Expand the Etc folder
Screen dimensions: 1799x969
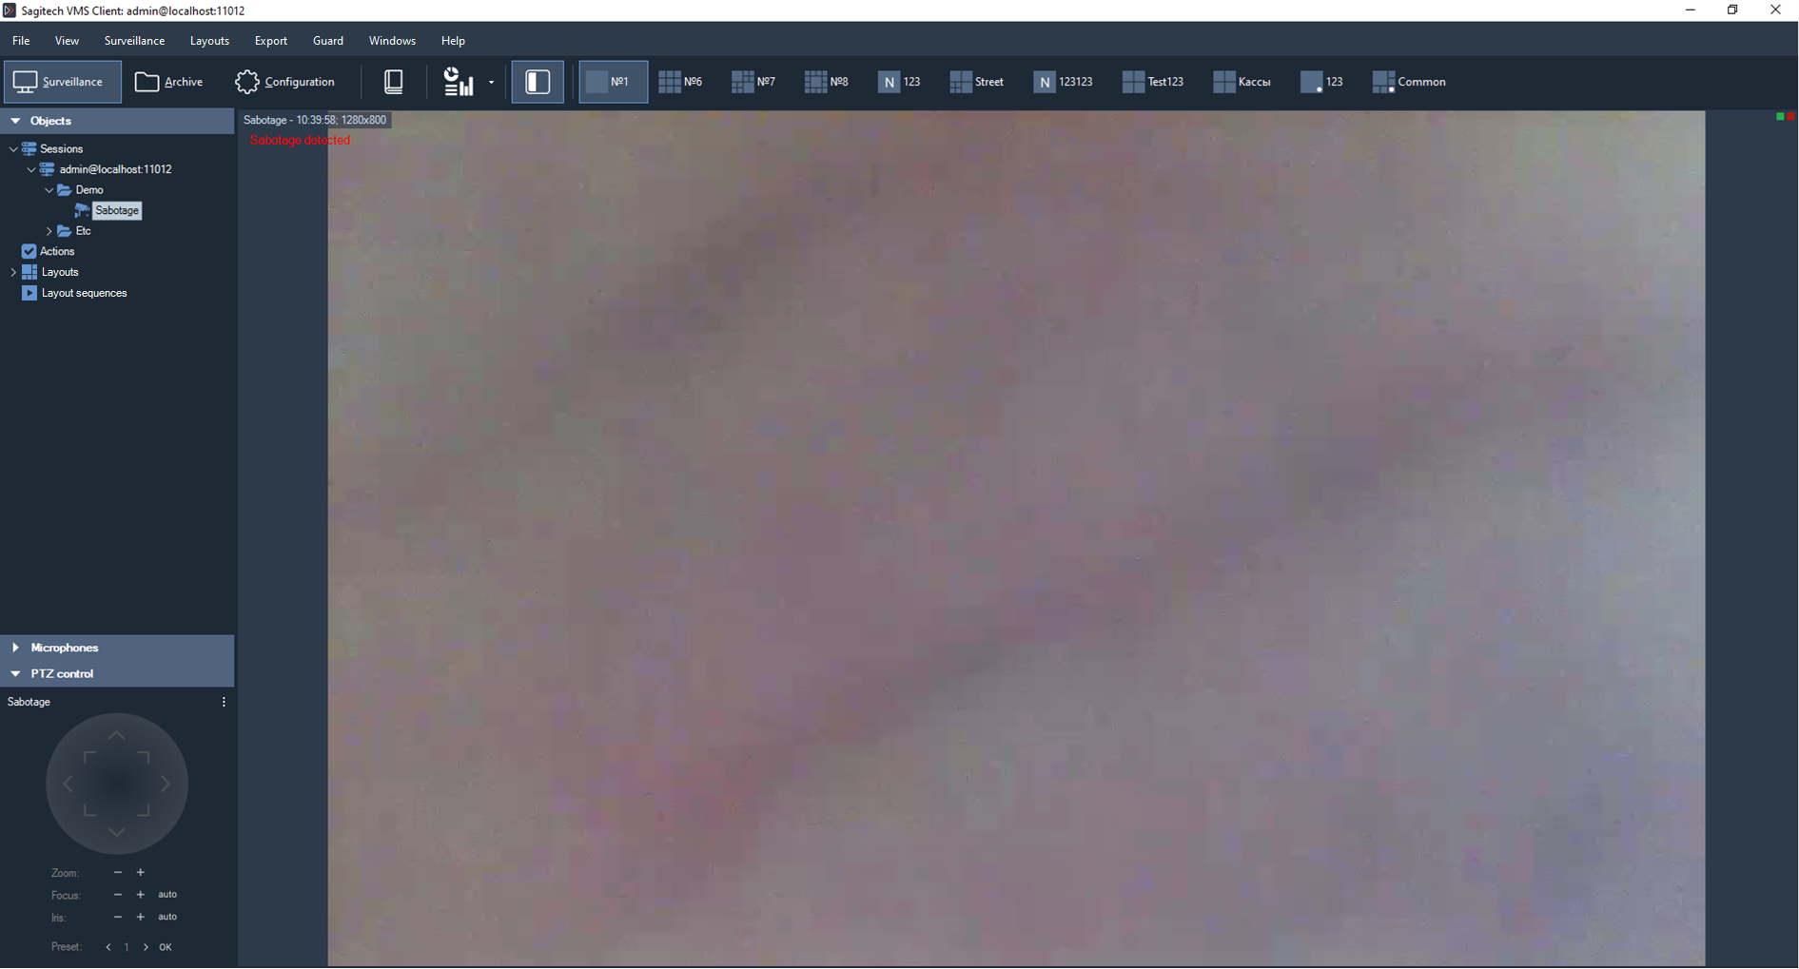(x=49, y=231)
